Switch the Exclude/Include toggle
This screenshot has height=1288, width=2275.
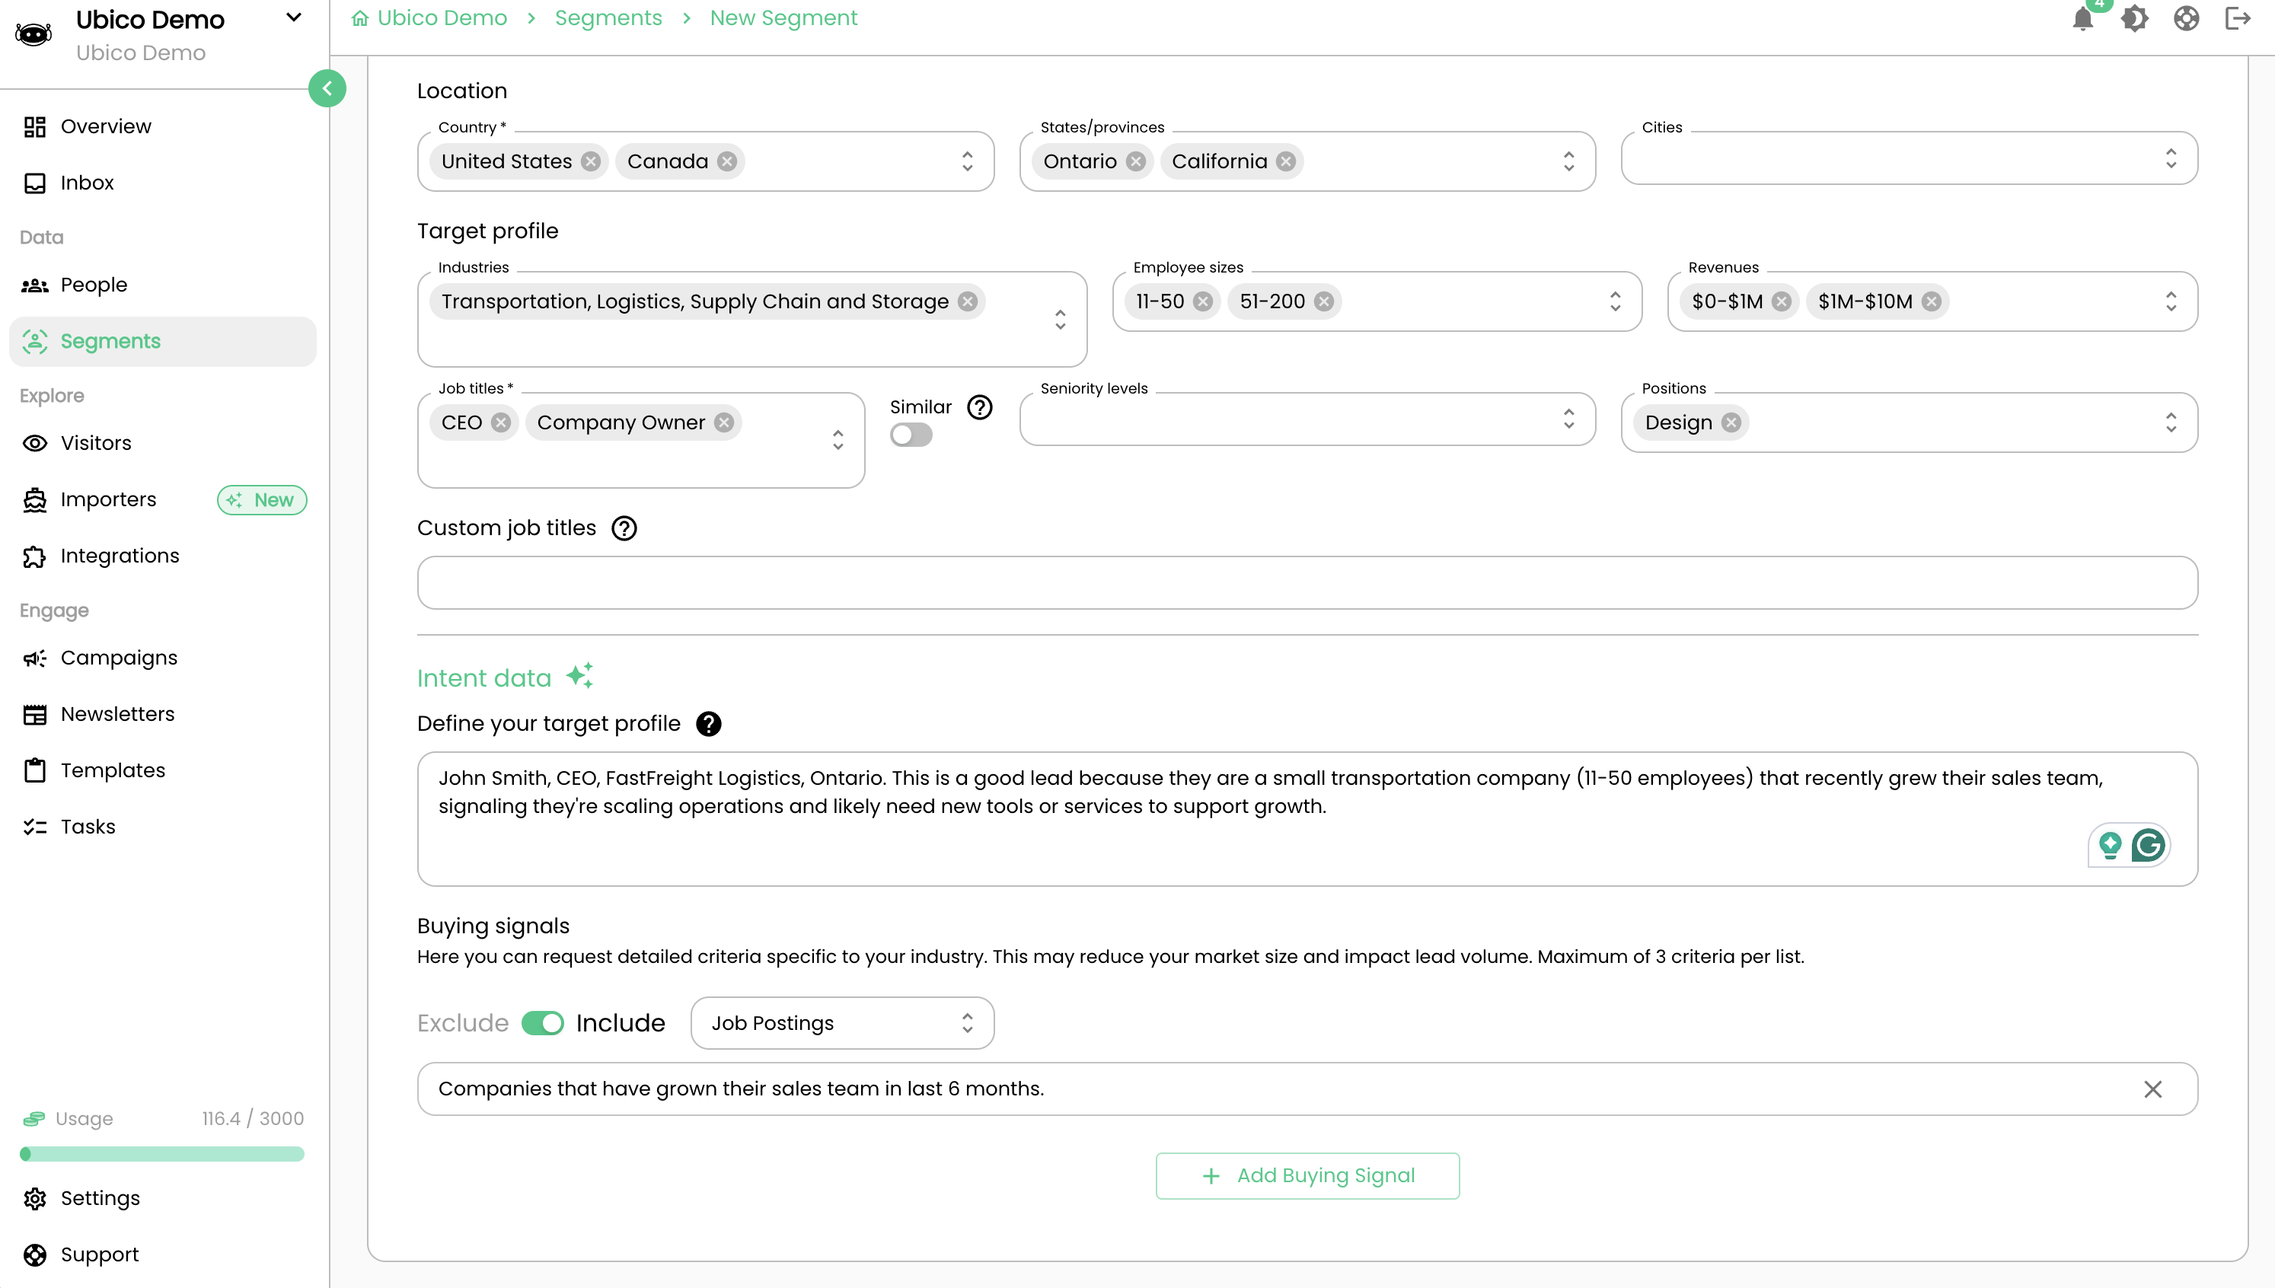pos(542,1024)
